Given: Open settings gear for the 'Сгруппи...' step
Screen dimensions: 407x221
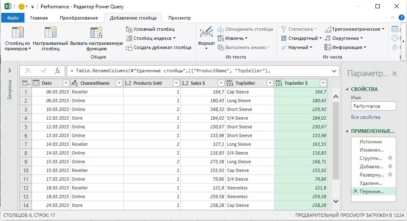Looking at the screenshot, I should [x=390, y=158].
